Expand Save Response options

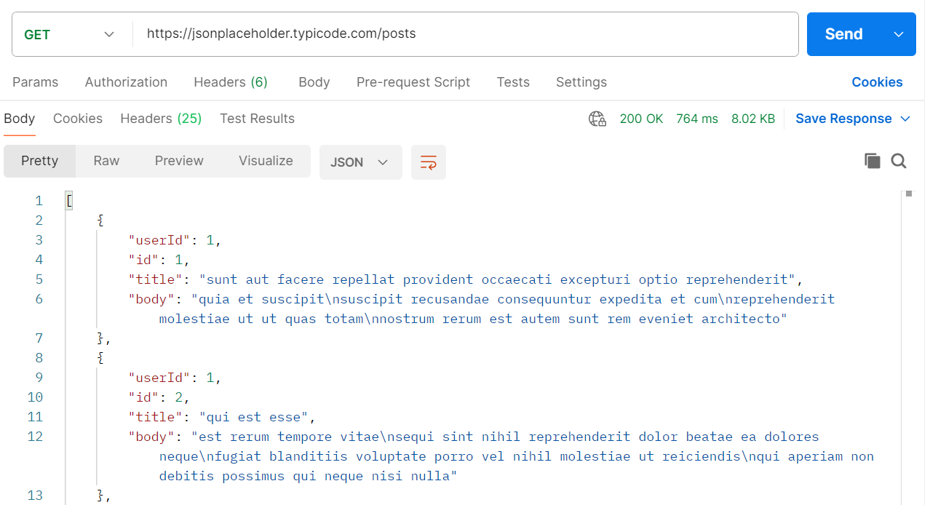[x=905, y=119]
